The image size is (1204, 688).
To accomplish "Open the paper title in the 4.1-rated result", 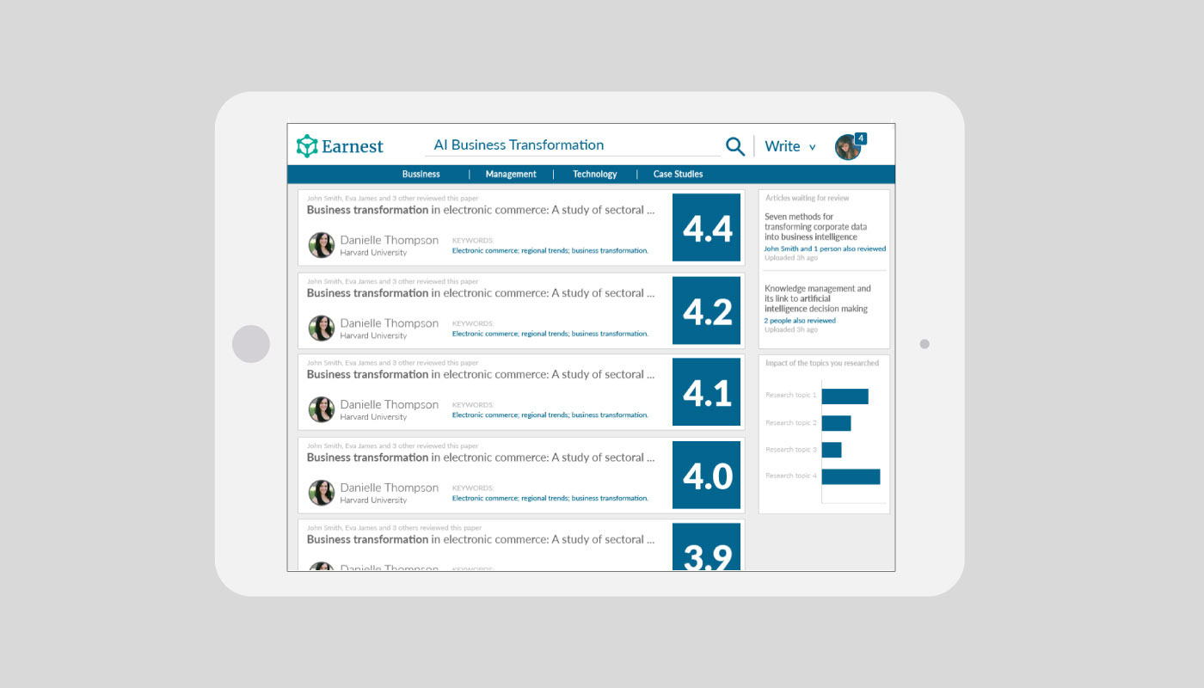I will point(481,375).
